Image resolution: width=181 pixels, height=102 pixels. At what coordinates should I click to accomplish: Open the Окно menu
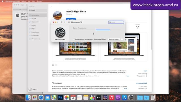(33, 1)
